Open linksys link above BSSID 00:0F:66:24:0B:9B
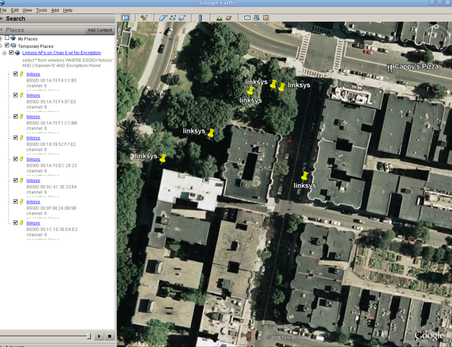Image resolution: width=452 pixels, height=347 pixels. click(33, 202)
